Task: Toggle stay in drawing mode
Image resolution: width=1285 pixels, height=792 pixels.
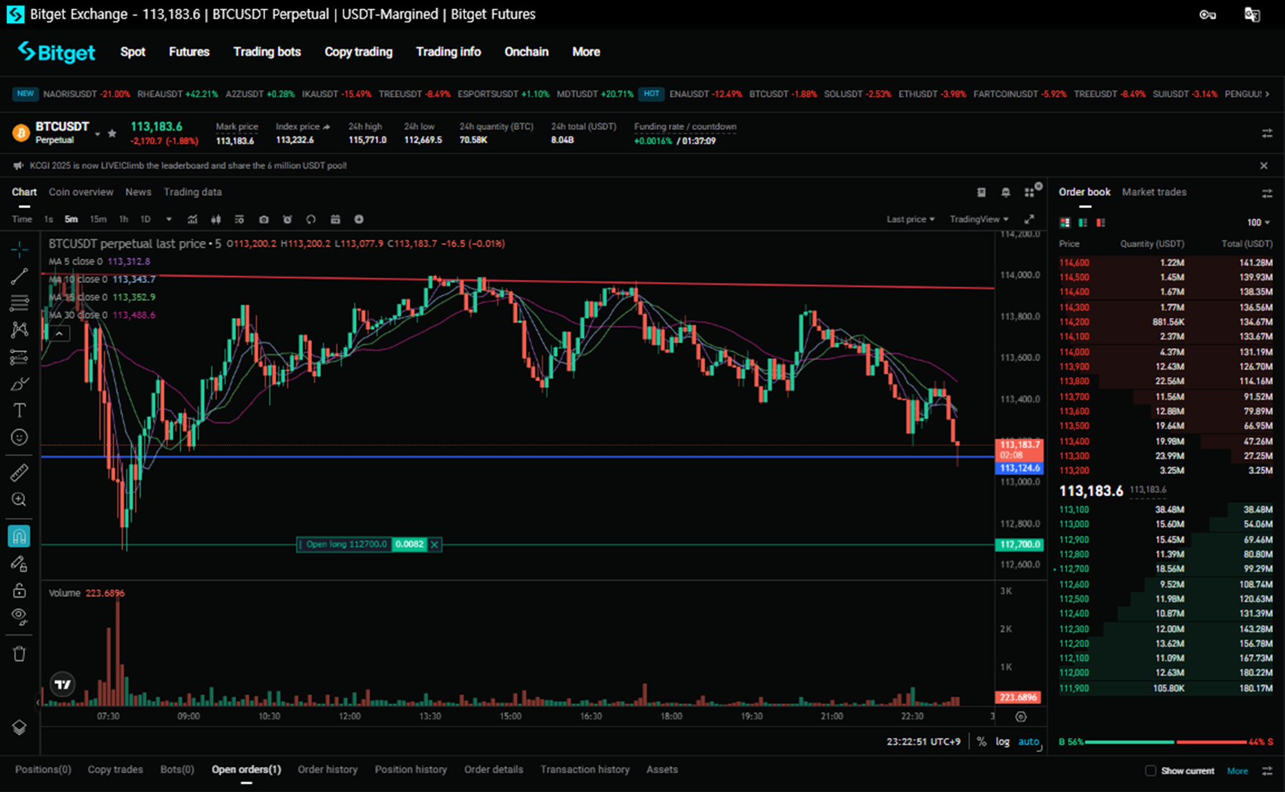Action: [19, 564]
